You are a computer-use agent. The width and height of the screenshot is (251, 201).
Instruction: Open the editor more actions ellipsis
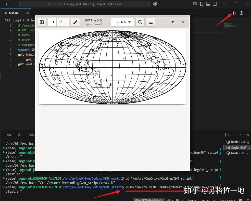tap(248, 13)
